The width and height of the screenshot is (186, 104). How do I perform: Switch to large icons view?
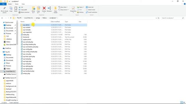click(184, 102)
